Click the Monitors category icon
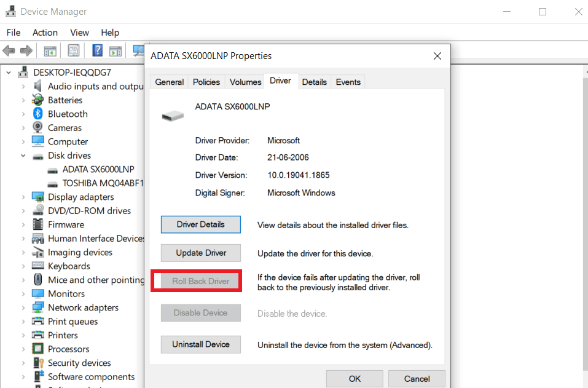The image size is (588, 388). pos(38,293)
